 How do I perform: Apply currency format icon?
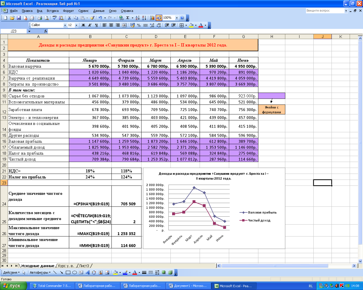click(132, 25)
